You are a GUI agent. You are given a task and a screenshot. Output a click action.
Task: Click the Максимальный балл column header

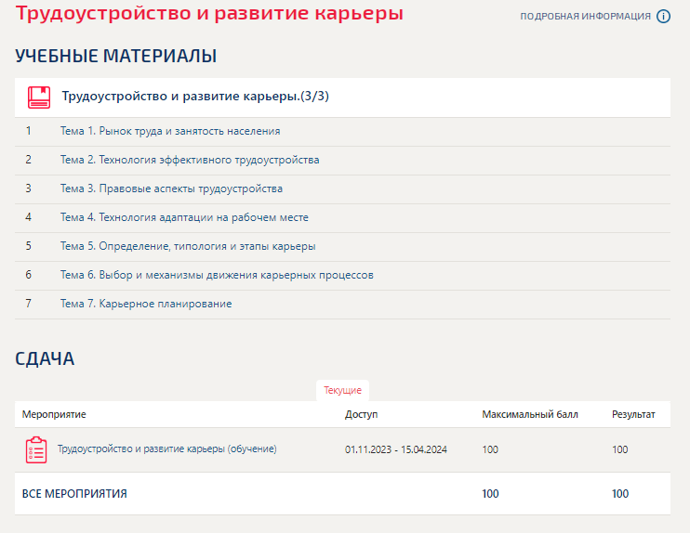coord(530,414)
